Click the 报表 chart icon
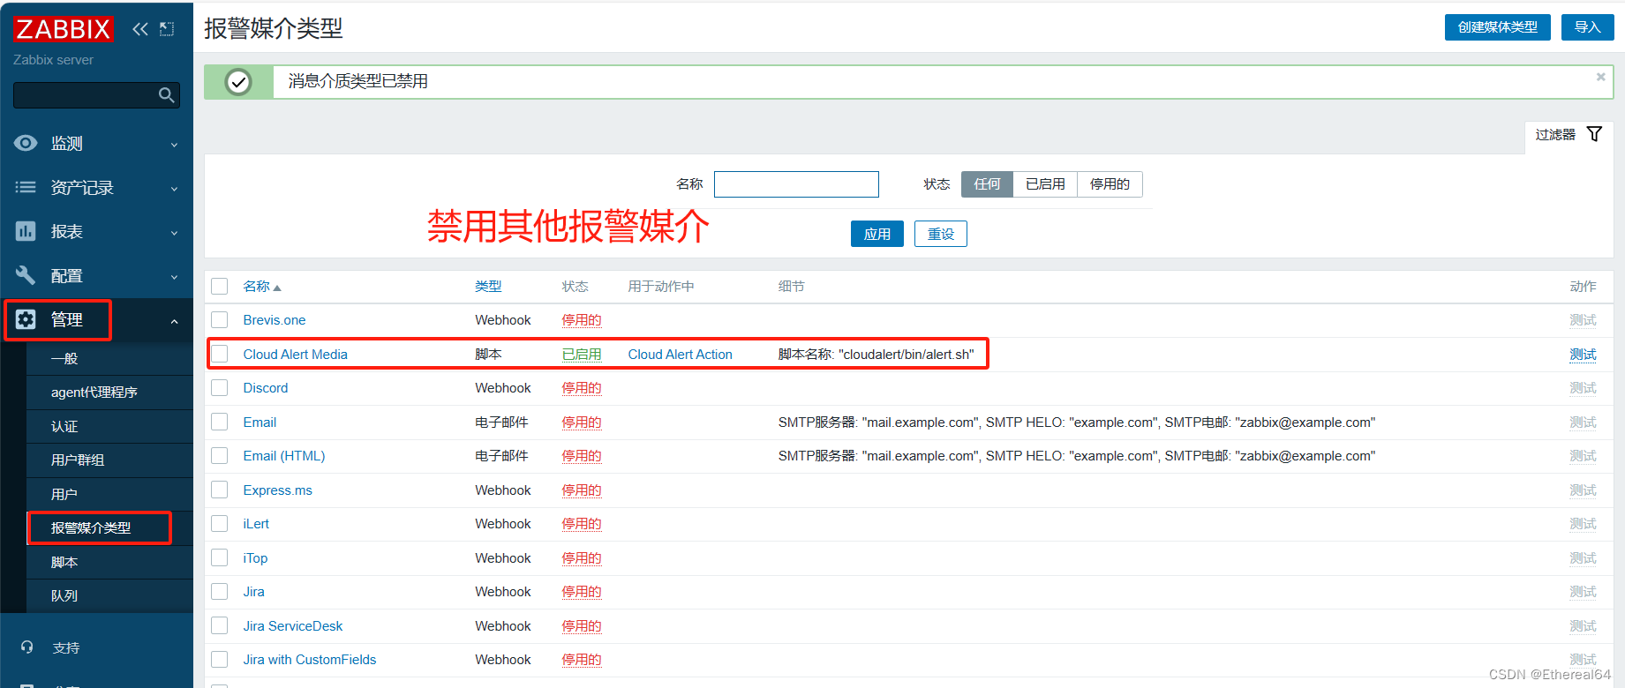The height and width of the screenshot is (688, 1625). tap(26, 231)
